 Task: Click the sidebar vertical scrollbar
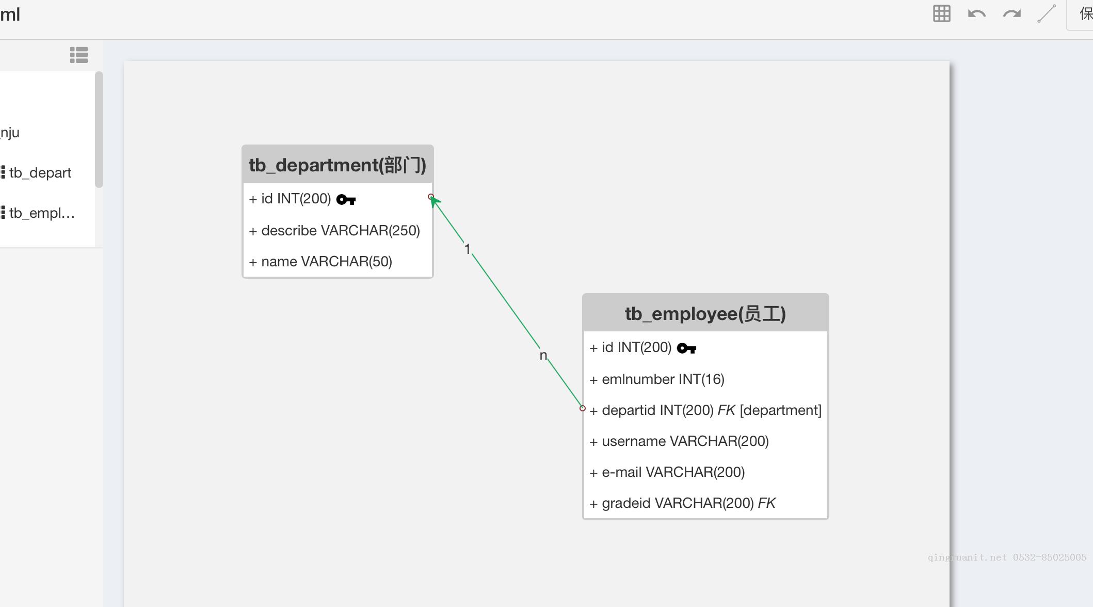point(99,130)
